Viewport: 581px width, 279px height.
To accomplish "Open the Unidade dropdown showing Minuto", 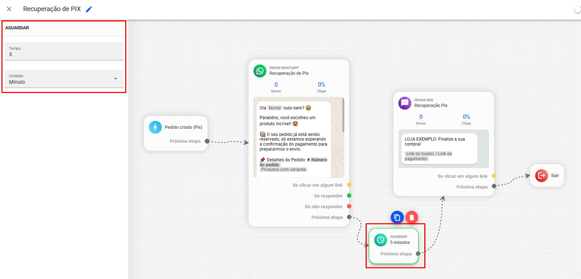I will (64, 79).
